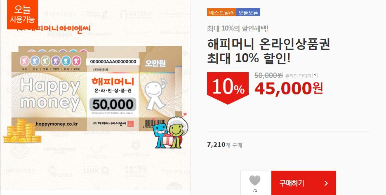Select the 베스트딜러 orange badge
This screenshot has width=386, height=195.
pyautogui.click(x=221, y=12)
